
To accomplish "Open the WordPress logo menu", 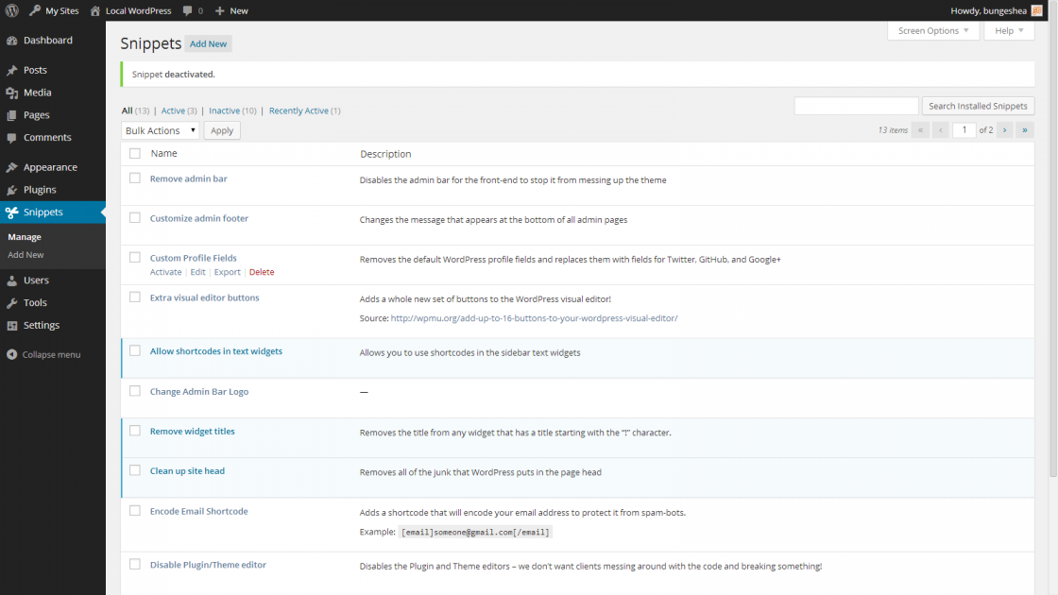I will click(10, 10).
